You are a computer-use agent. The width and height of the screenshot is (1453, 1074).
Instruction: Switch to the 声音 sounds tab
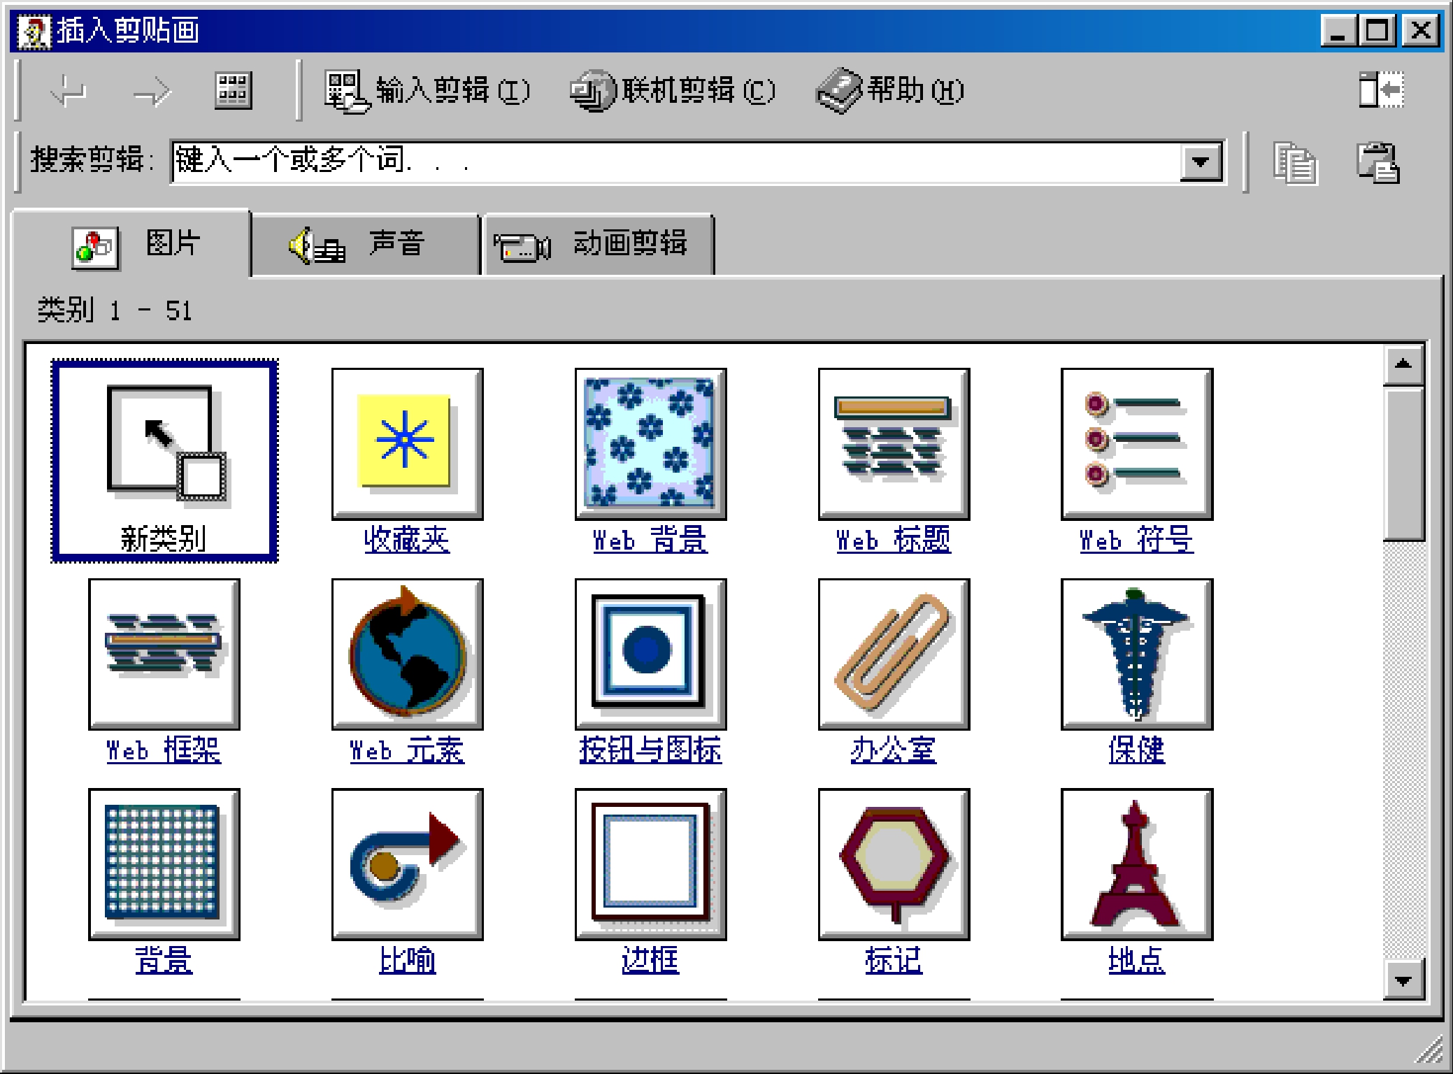pos(365,245)
